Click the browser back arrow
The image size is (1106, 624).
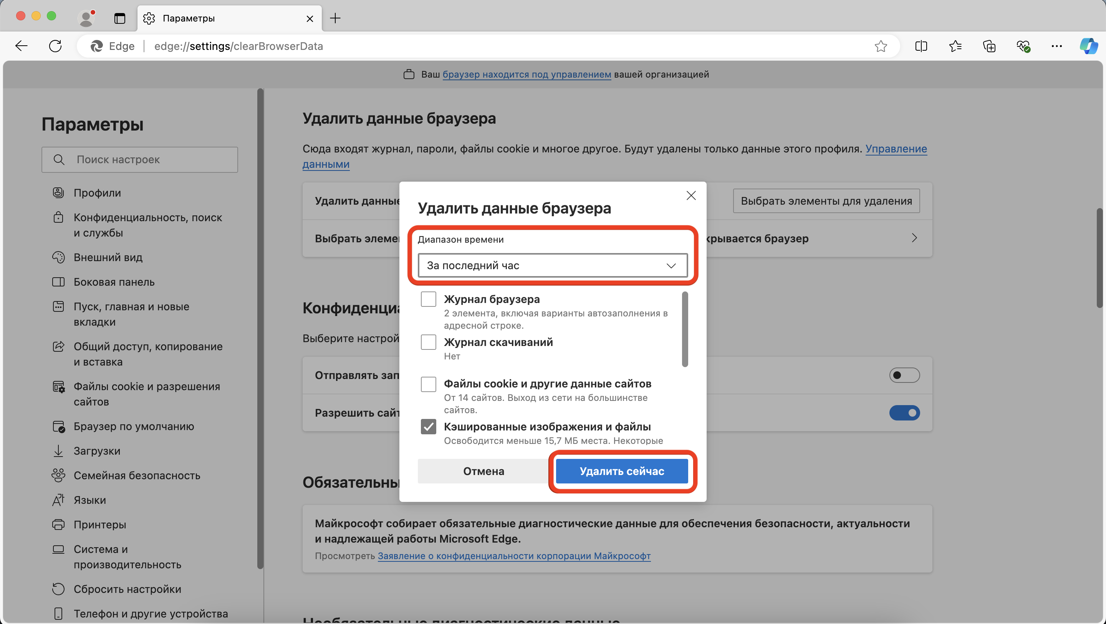click(x=22, y=46)
